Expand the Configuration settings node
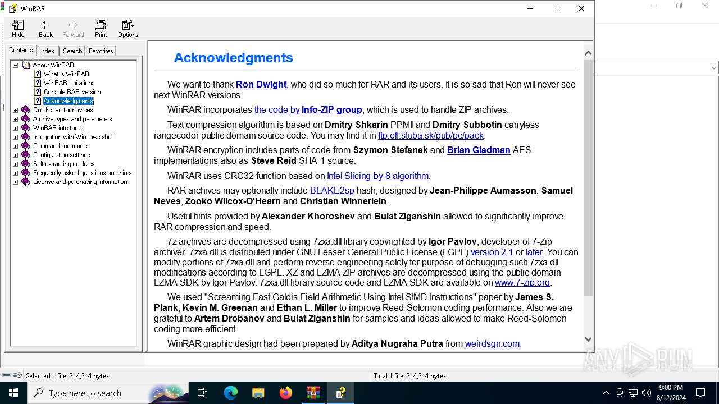 pyautogui.click(x=16, y=155)
